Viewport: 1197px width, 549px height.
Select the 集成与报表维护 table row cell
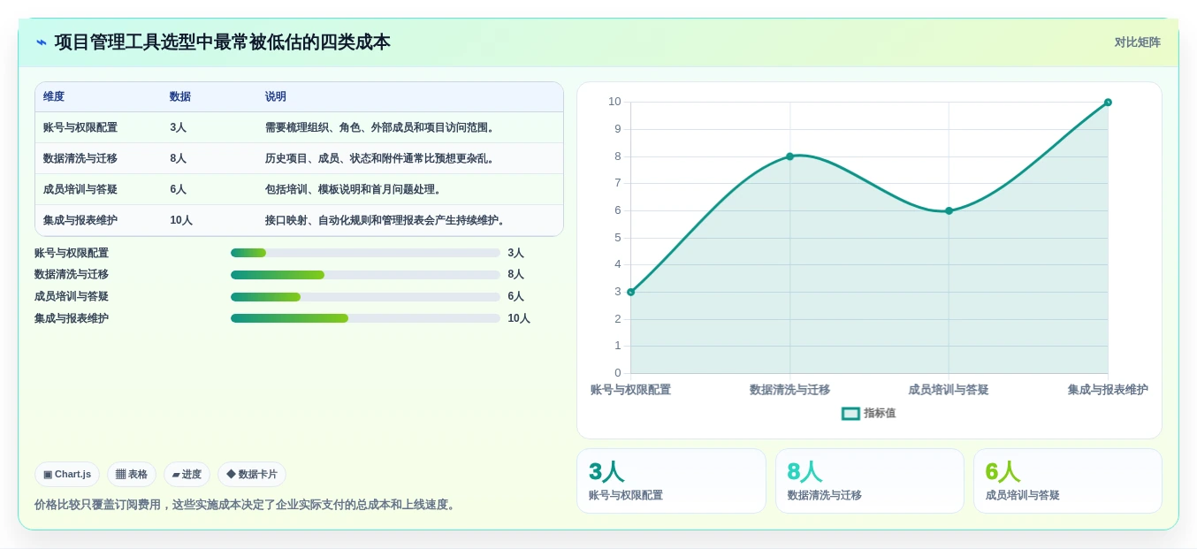(x=80, y=220)
